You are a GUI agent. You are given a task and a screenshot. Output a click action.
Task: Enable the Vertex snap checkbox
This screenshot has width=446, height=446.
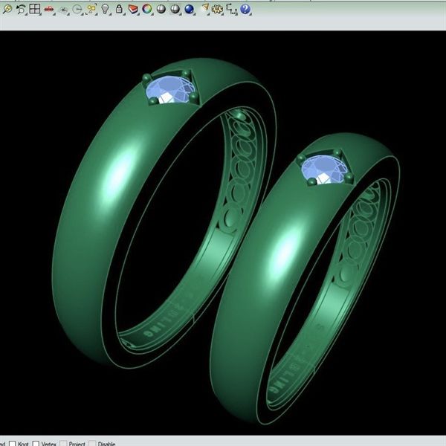36,443
